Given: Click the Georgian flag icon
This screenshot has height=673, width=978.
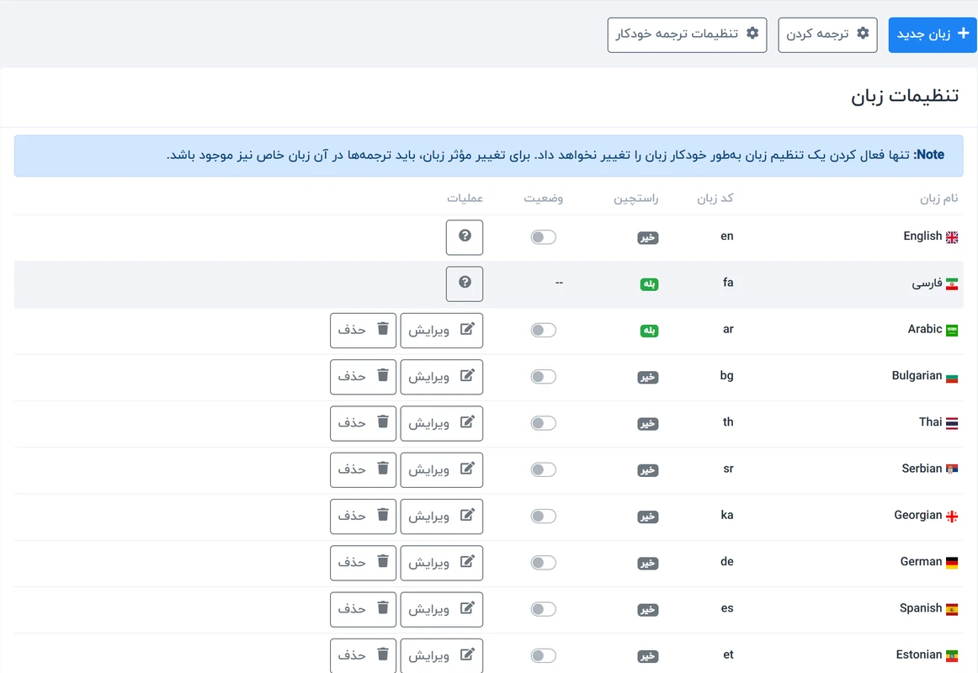Looking at the screenshot, I should click(x=952, y=517).
